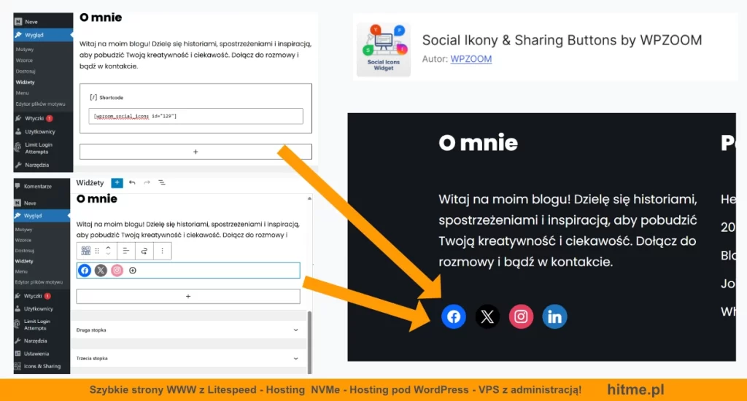Open the list view icon in Widżety toolbar
The image size is (747, 401).
162,183
